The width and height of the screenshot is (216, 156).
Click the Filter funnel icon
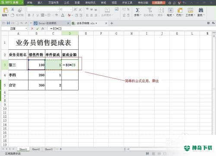point(150,10)
